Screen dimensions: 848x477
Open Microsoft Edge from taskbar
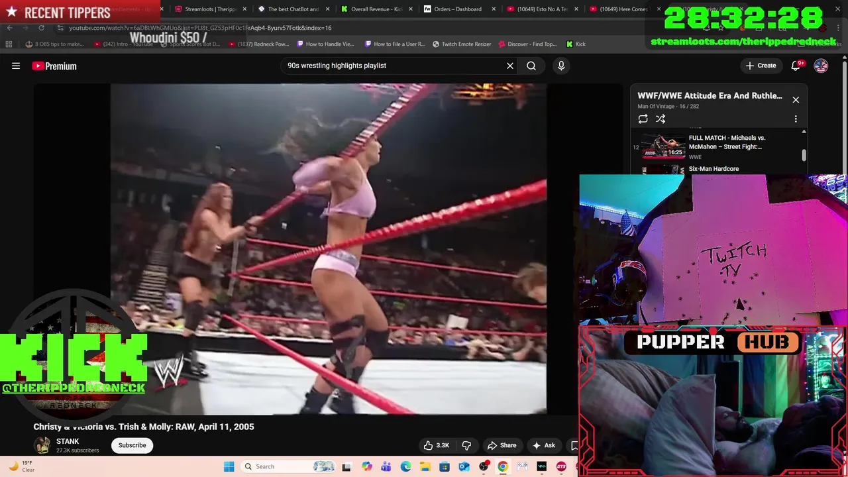click(405, 466)
